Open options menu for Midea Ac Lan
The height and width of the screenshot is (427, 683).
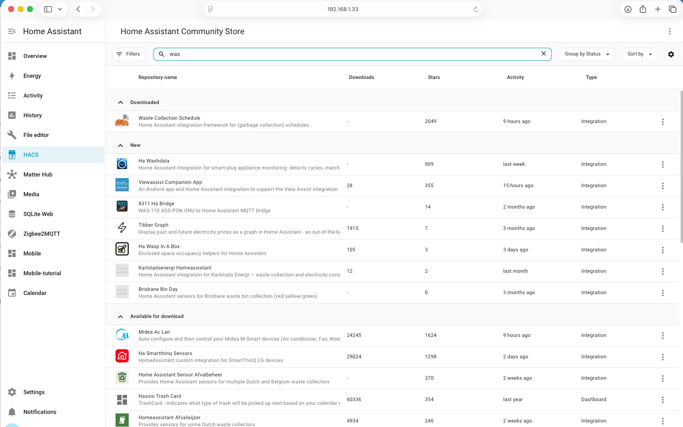click(x=663, y=335)
